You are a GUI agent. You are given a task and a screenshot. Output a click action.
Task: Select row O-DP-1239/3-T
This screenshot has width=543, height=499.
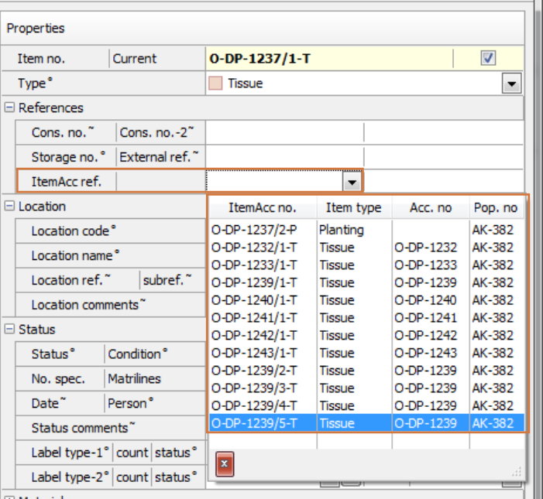[366, 388]
